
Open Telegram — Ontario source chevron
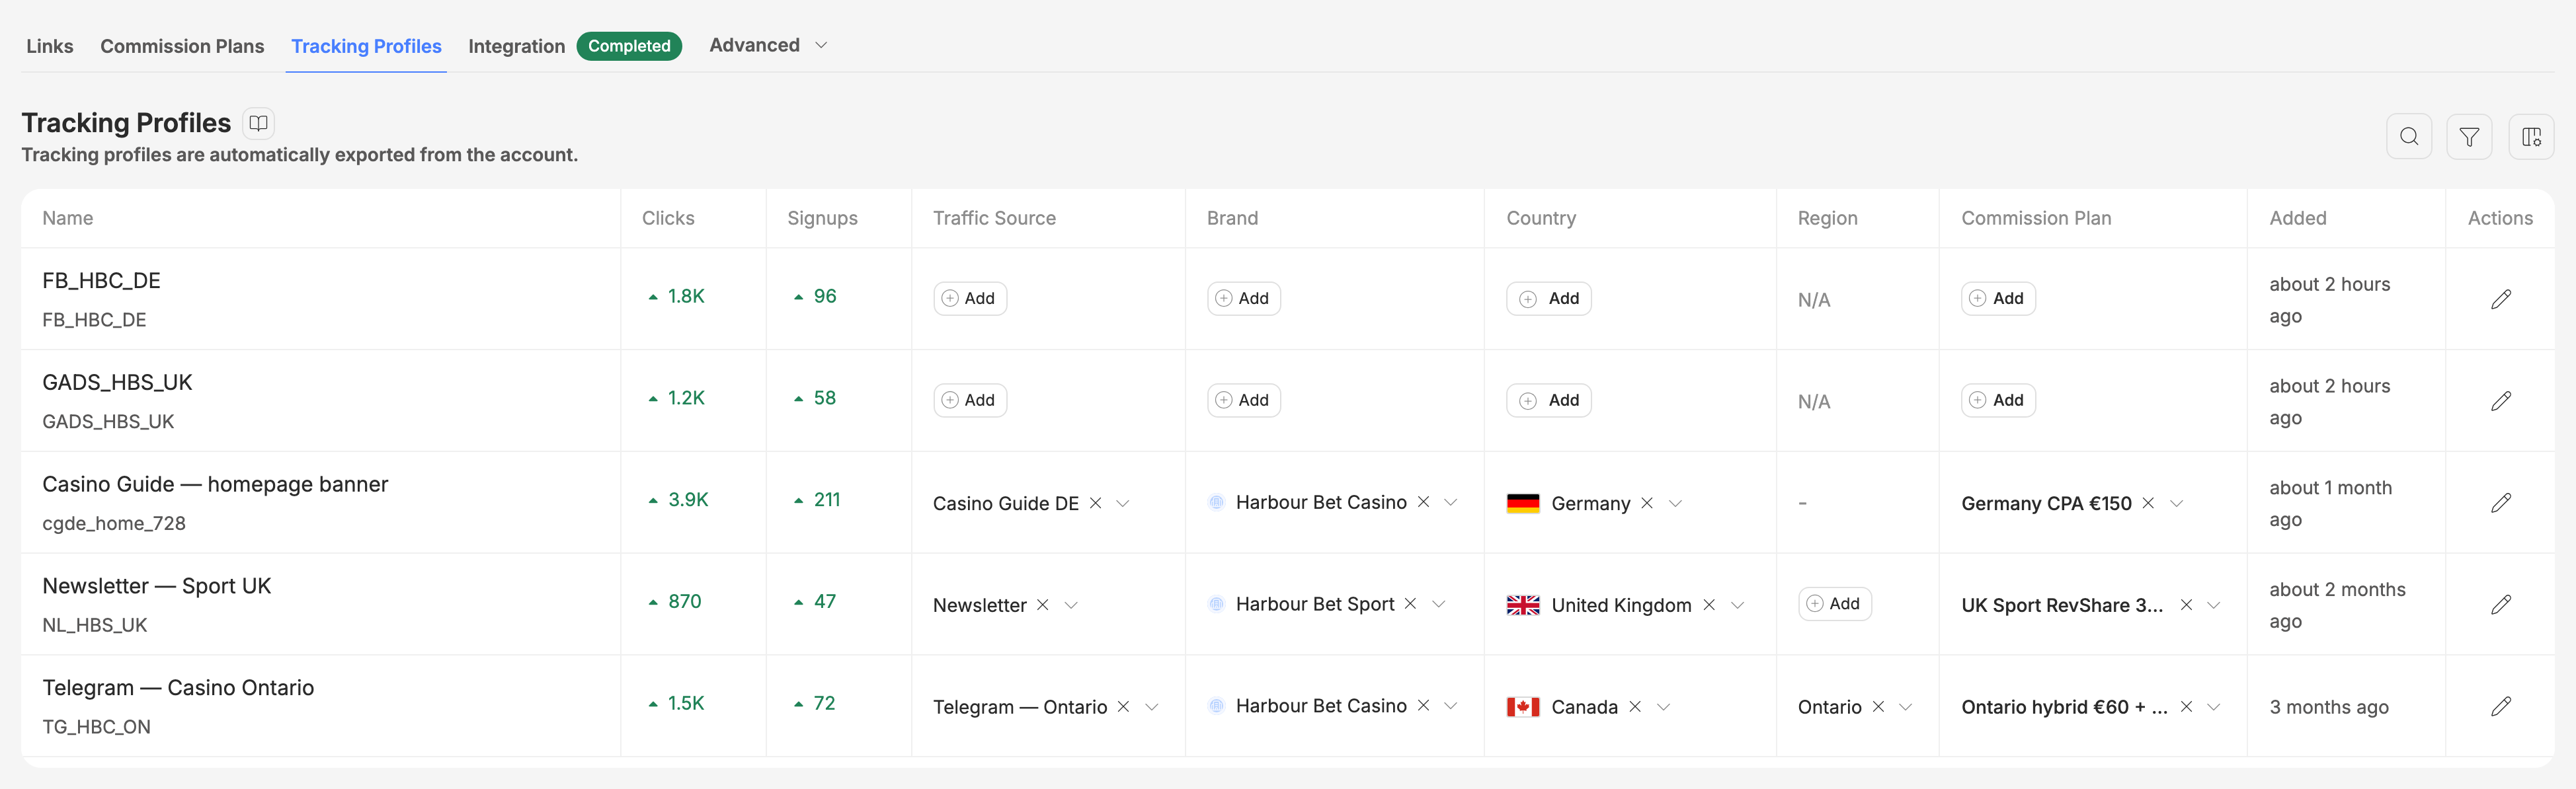(1152, 707)
